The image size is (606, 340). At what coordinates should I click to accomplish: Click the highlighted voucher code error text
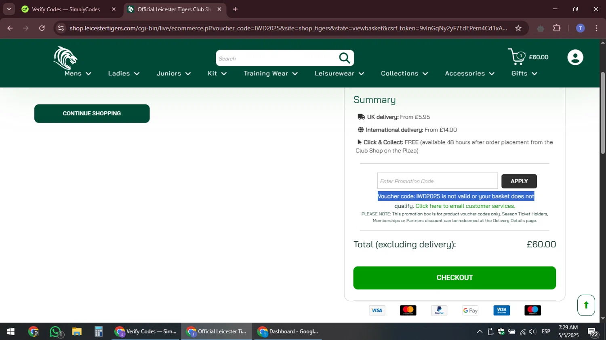coord(456,196)
